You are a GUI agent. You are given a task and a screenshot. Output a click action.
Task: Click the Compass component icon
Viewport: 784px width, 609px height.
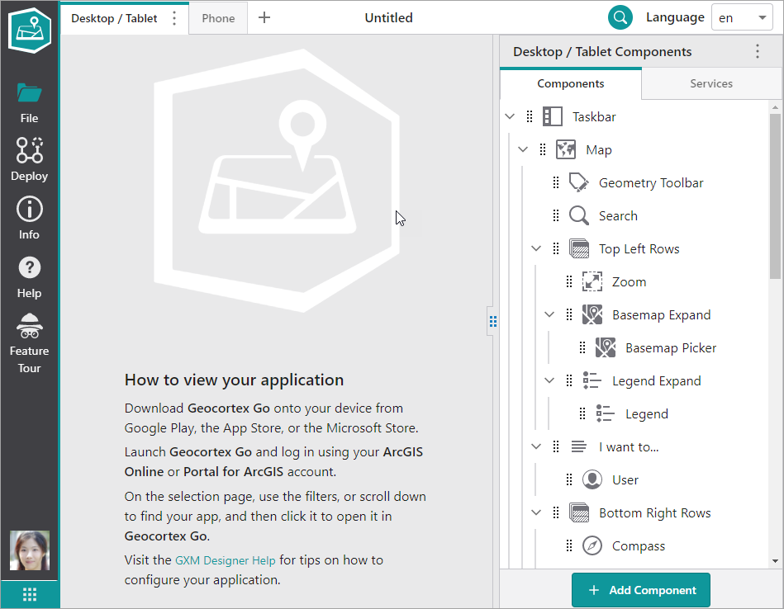pos(592,545)
